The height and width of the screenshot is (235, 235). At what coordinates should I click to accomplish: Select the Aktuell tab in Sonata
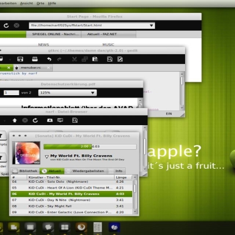(52, 171)
